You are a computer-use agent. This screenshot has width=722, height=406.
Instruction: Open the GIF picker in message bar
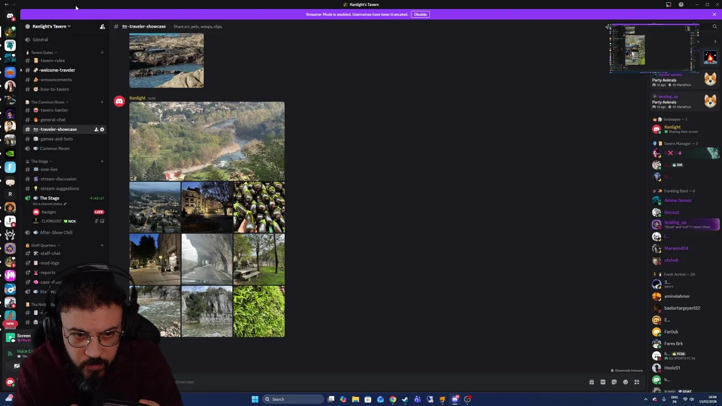603,382
